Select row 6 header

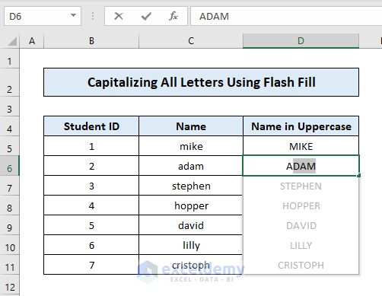[x=10, y=166]
